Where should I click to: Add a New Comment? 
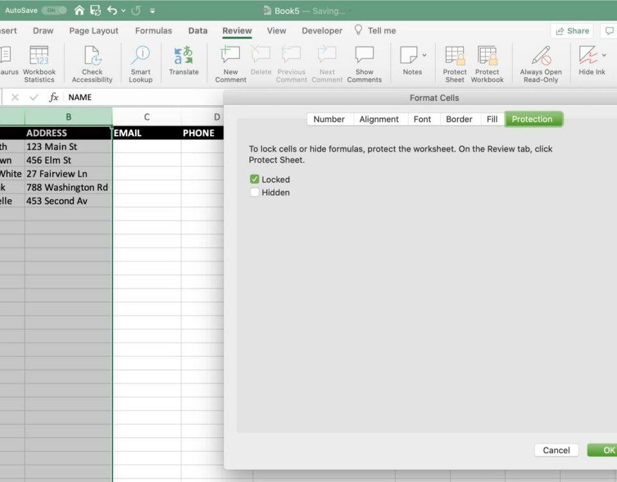[231, 64]
